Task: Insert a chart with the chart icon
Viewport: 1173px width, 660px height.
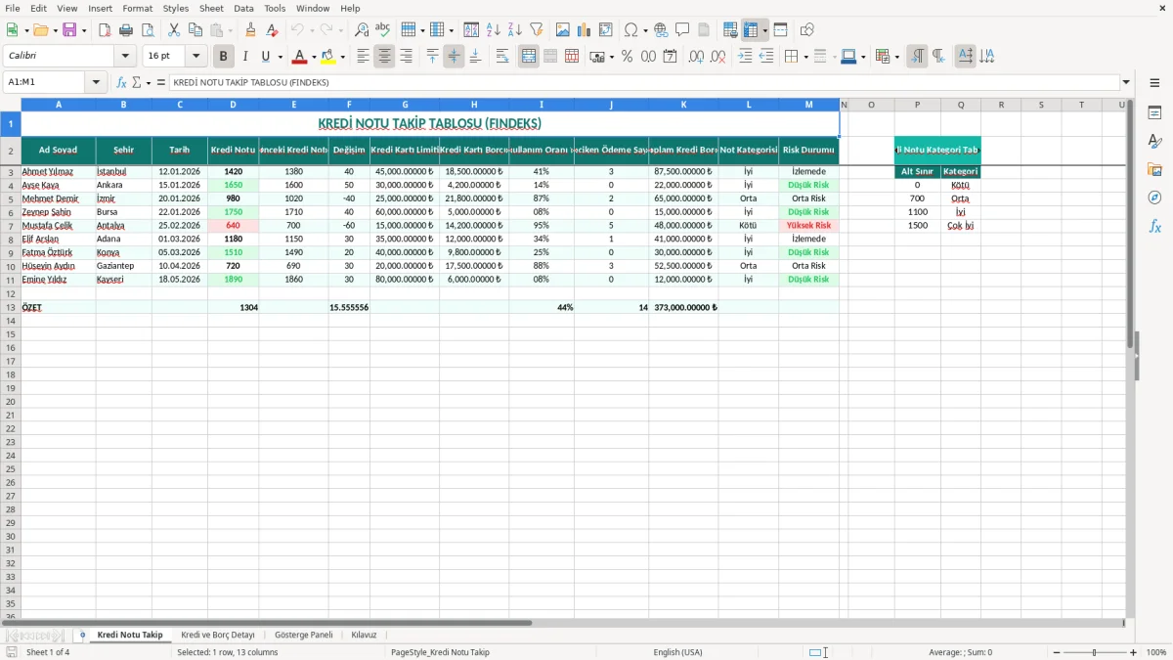Action: [x=585, y=30]
